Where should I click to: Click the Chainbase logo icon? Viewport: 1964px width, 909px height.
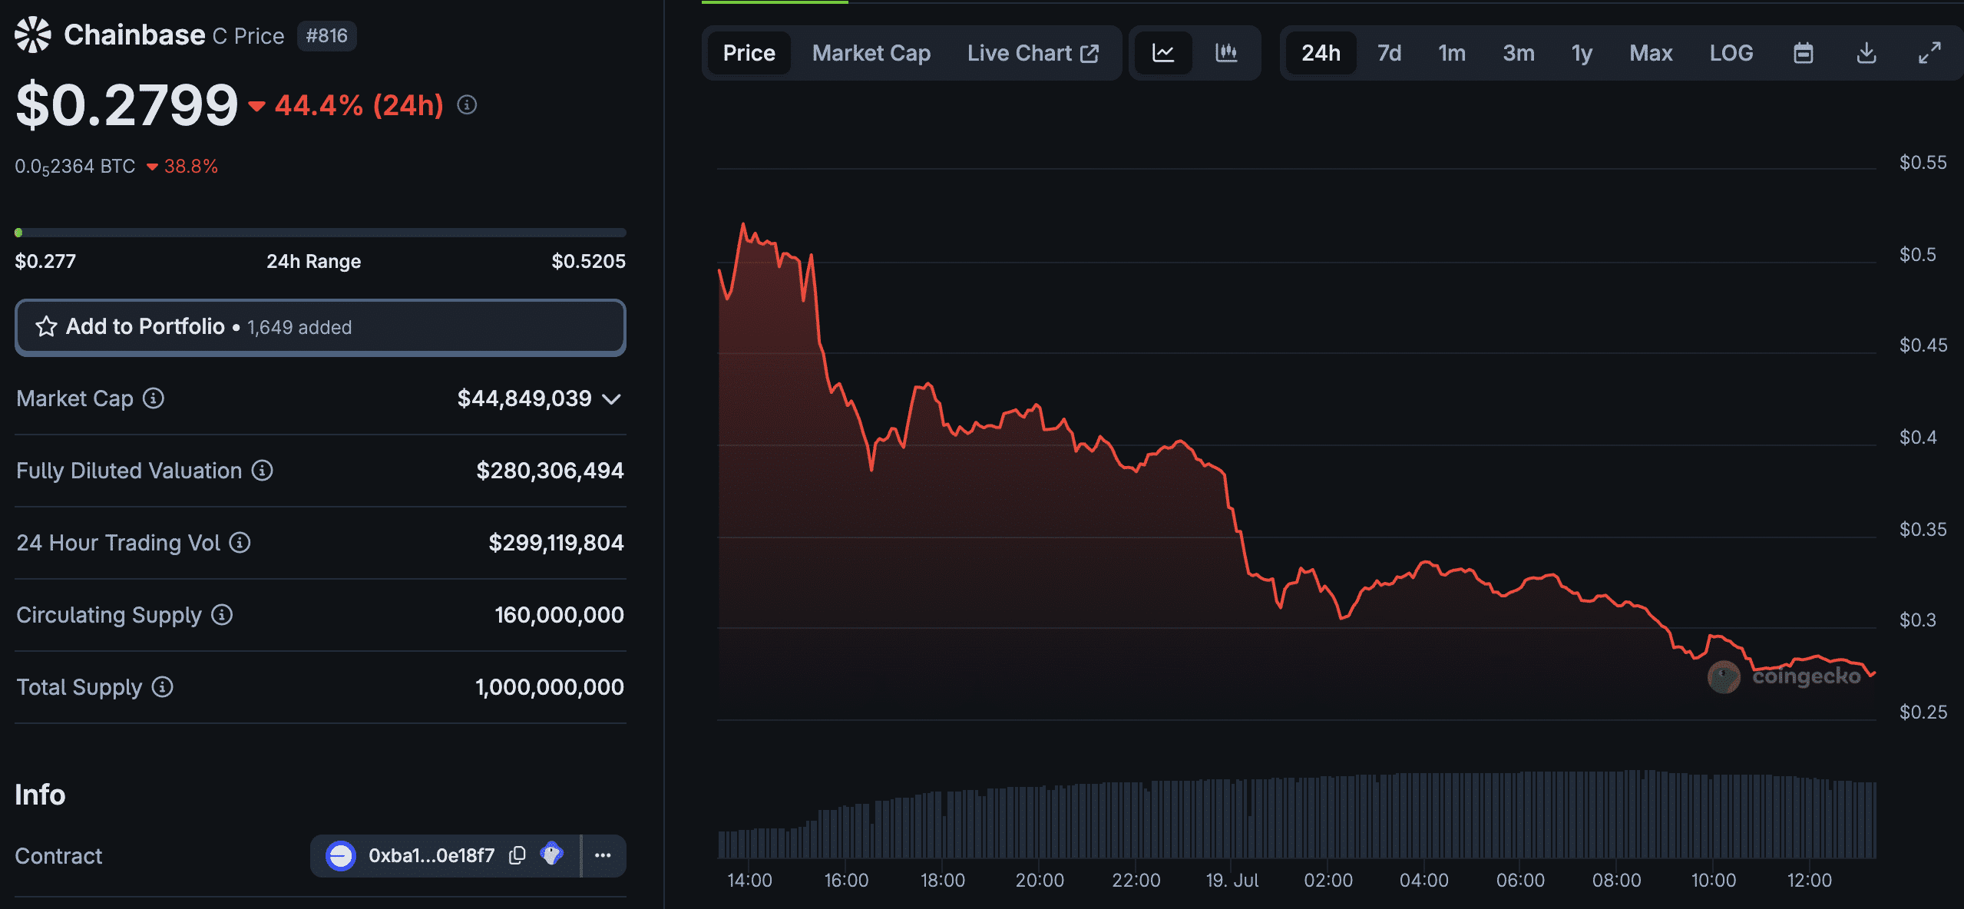[33, 35]
